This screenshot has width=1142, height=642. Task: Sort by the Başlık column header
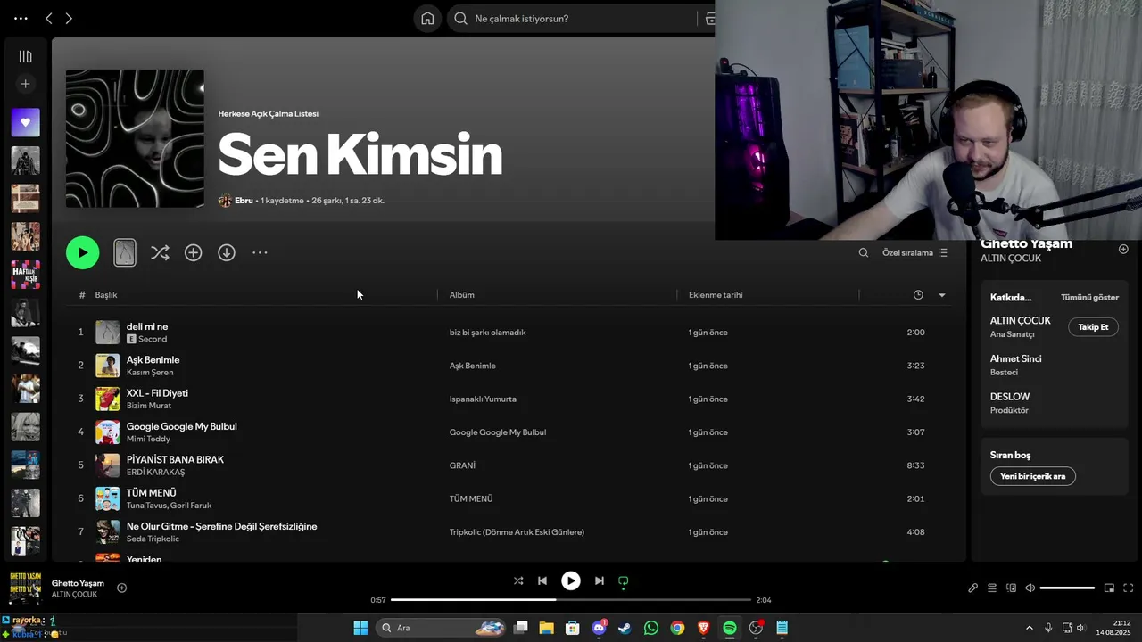tap(106, 295)
